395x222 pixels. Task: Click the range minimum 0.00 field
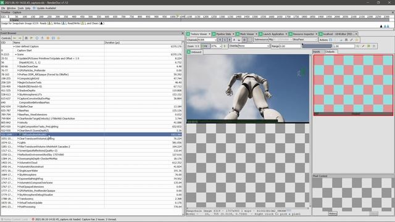pyautogui.click(x=290, y=46)
